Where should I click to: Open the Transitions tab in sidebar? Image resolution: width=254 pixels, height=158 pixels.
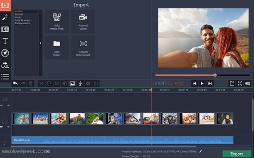tap(5, 29)
